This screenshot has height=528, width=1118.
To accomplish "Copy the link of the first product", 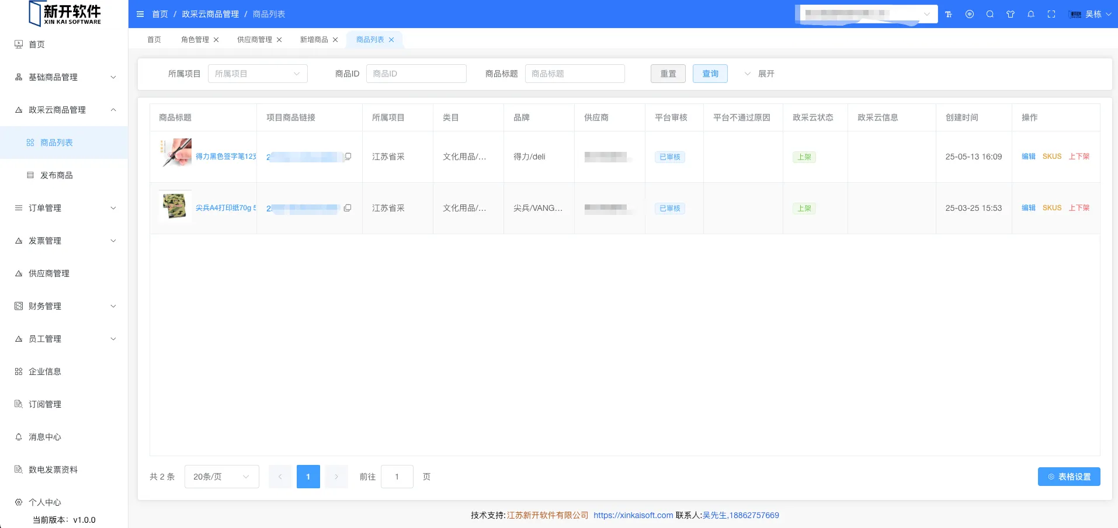I will tap(348, 157).
